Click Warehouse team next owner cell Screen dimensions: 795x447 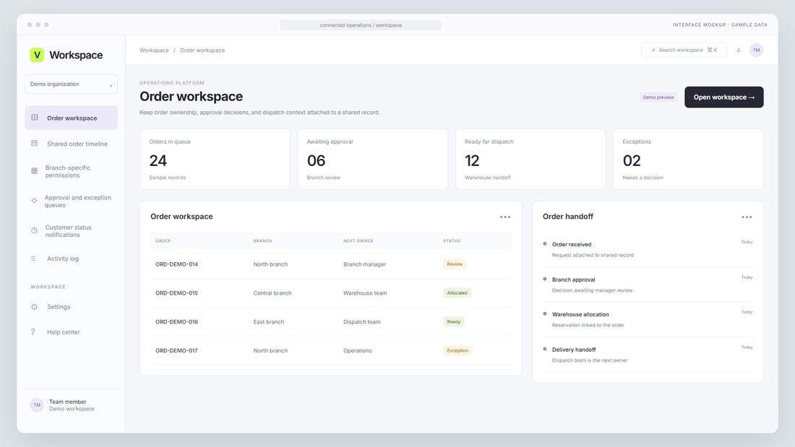coord(365,293)
